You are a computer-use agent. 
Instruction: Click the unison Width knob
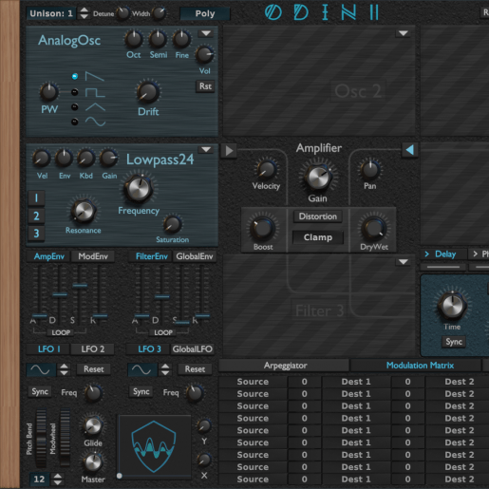159,13
